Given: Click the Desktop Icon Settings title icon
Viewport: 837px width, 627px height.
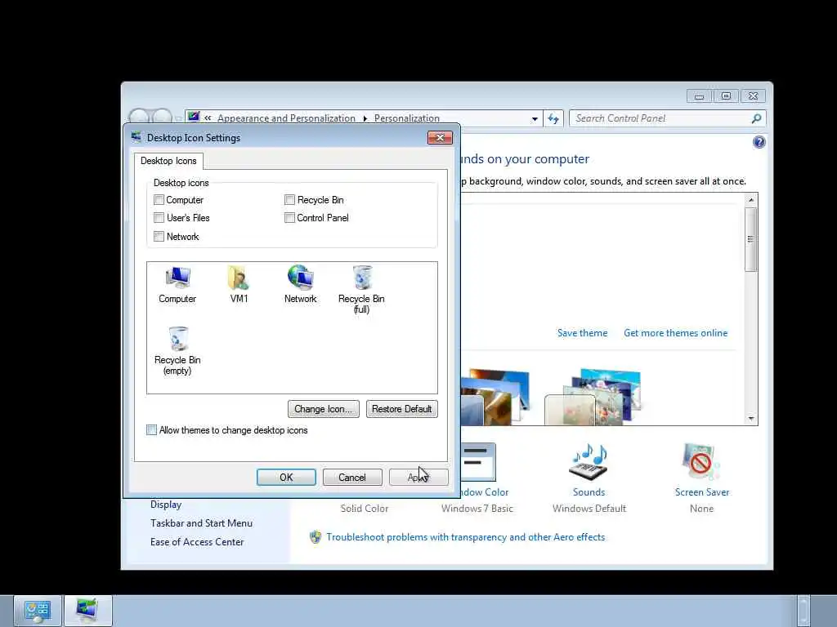Looking at the screenshot, I should 137,137.
